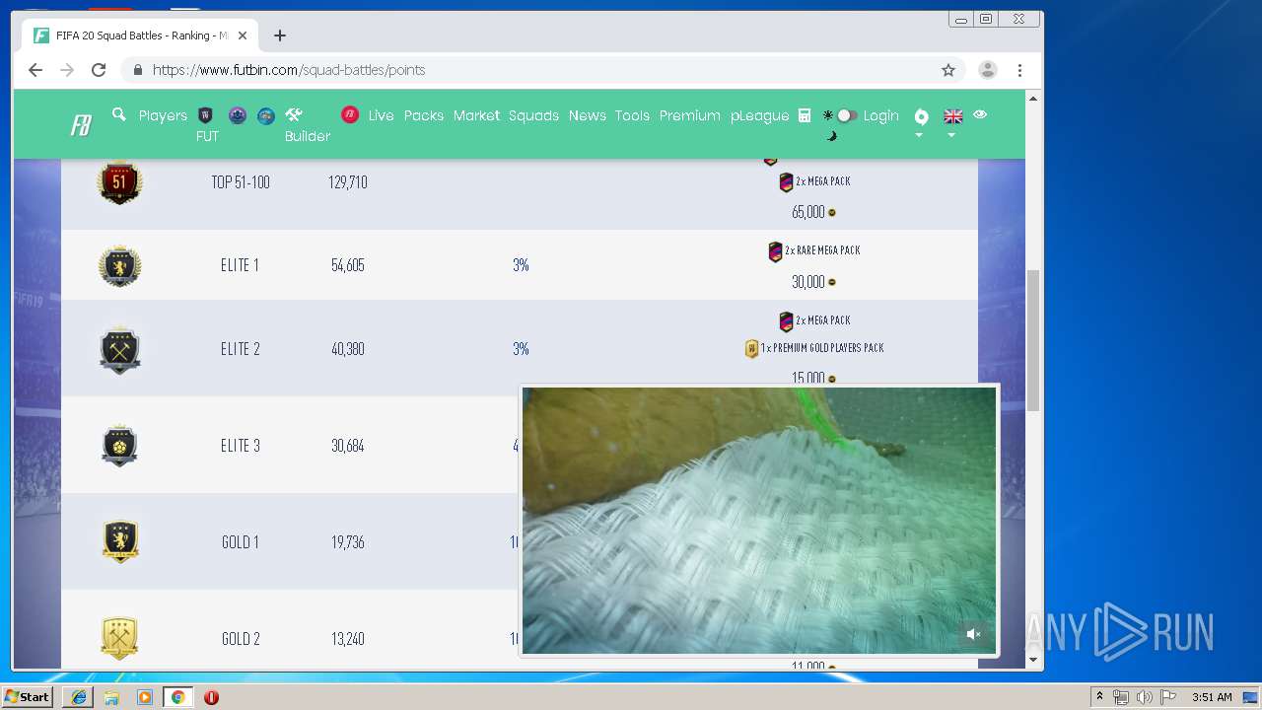Click the search magnifier icon in navbar

tap(119, 114)
